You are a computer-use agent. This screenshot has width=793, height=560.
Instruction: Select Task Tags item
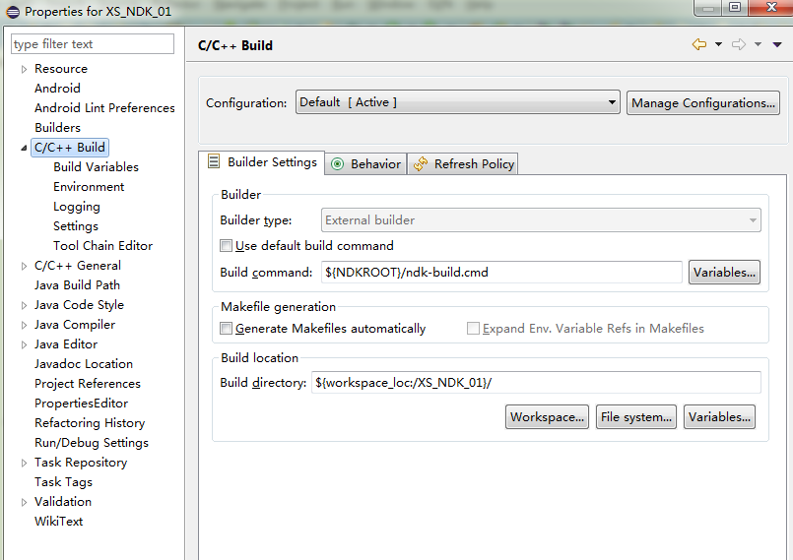pyautogui.click(x=63, y=482)
